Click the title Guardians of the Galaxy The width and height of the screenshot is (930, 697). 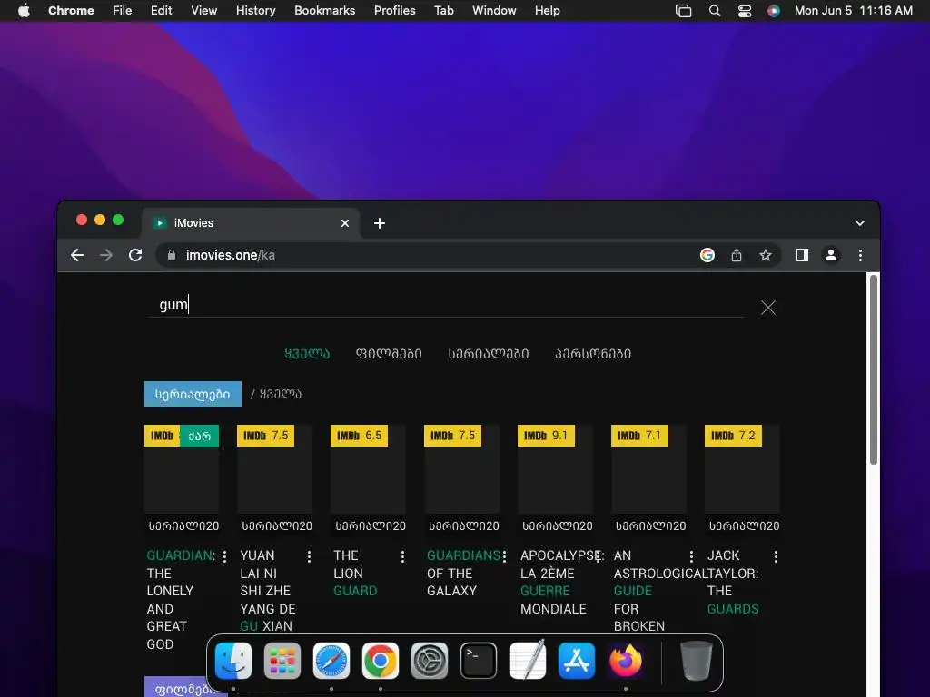coord(463,574)
